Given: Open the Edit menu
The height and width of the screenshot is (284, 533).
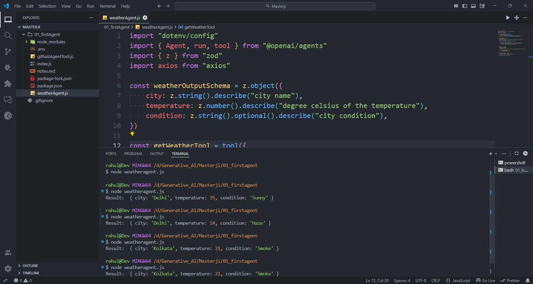Looking at the screenshot, I should [x=30, y=6].
